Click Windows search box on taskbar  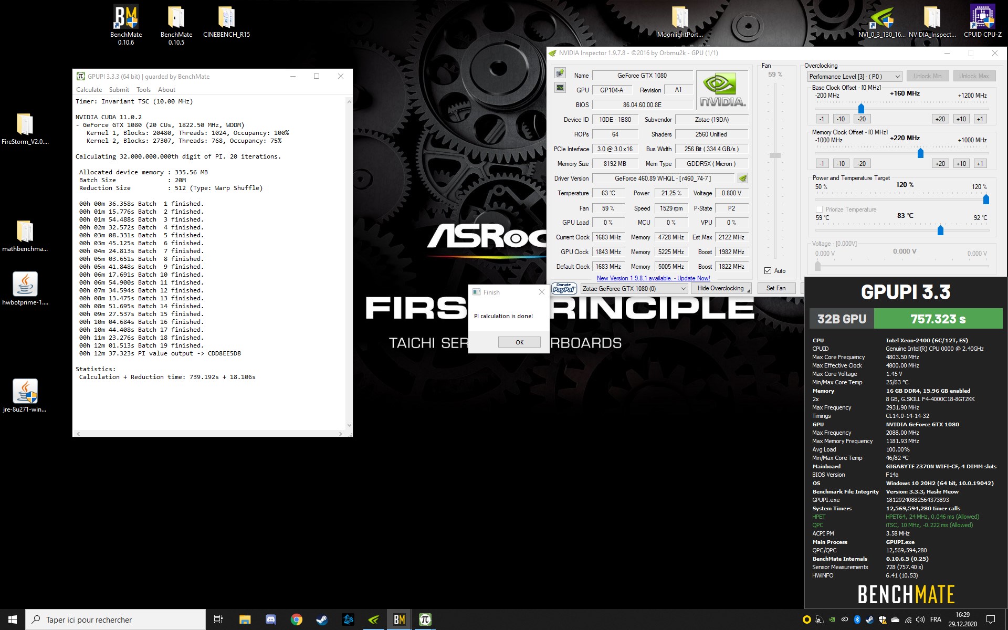[x=115, y=619]
